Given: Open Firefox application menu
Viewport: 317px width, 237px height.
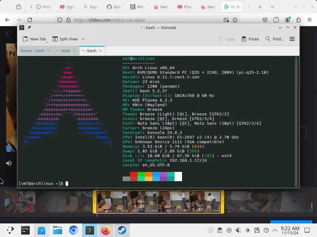Looking at the screenshot, I should (x=310, y=20).
